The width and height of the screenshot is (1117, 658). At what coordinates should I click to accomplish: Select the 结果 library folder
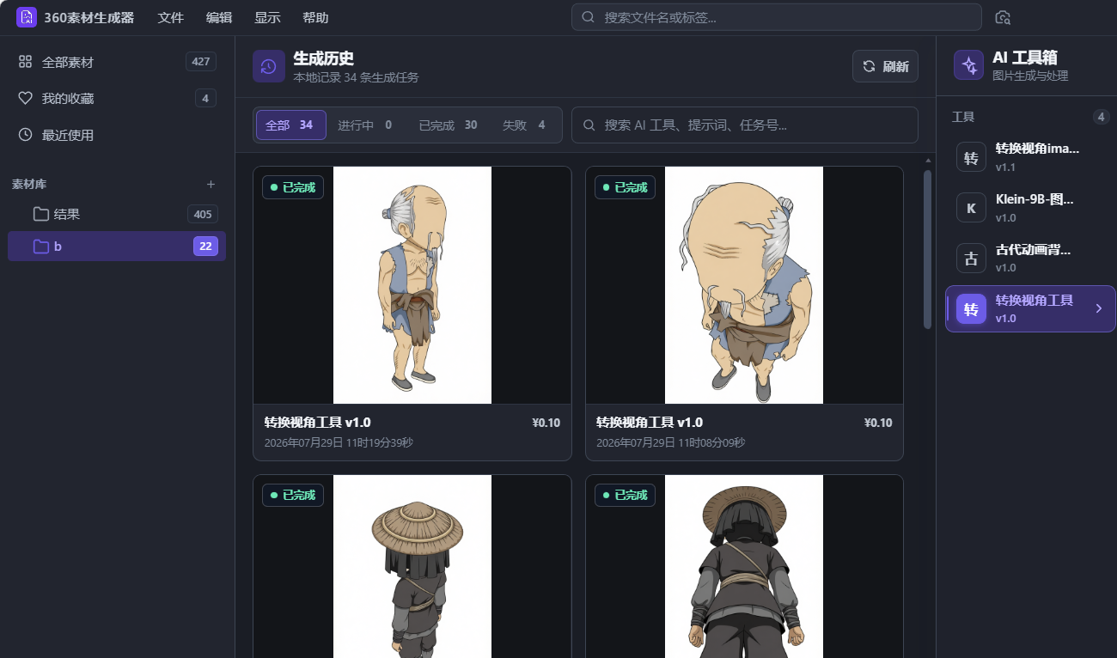point(117,214)
